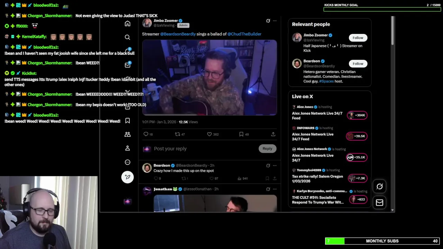Click Beardson's avatar on his reply
Screen dimensions: 443x249
point(147,168)
